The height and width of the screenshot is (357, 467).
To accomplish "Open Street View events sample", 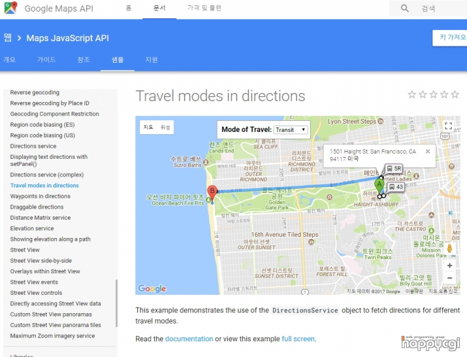I will pos(34,282).
